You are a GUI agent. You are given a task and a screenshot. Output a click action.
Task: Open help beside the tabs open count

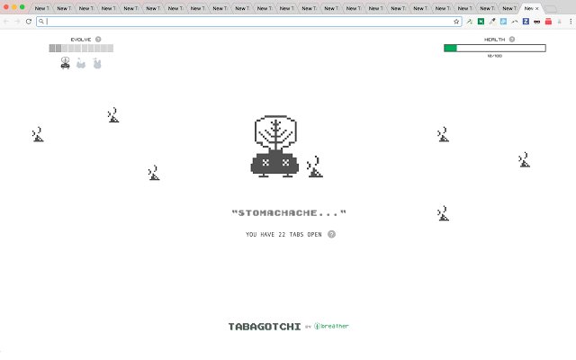point(331,234)
